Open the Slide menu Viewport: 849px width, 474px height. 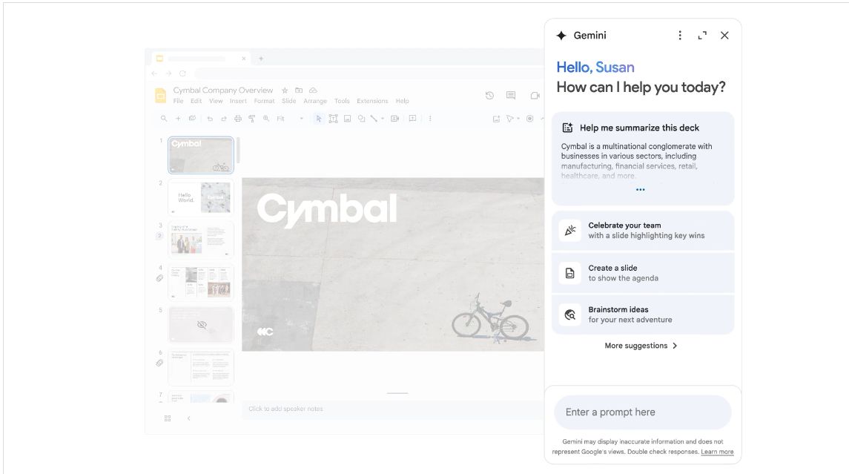pos(288,102)
